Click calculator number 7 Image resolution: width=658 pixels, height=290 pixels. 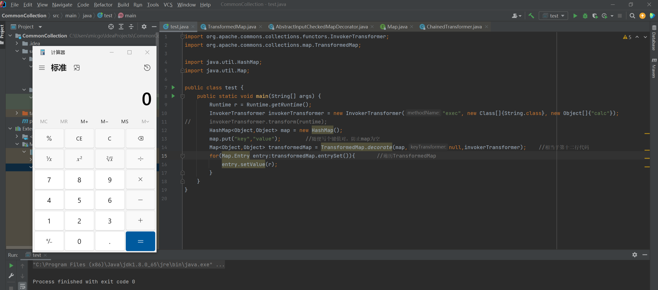[x=49, y=180]
